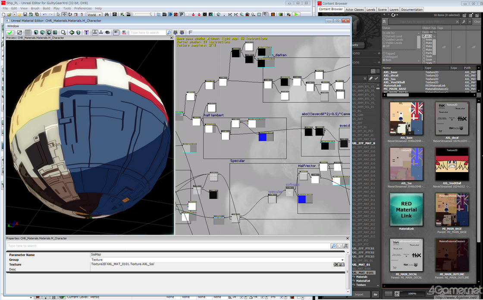
Task: Switch to the Actor Classes tab
Action: 355,9
